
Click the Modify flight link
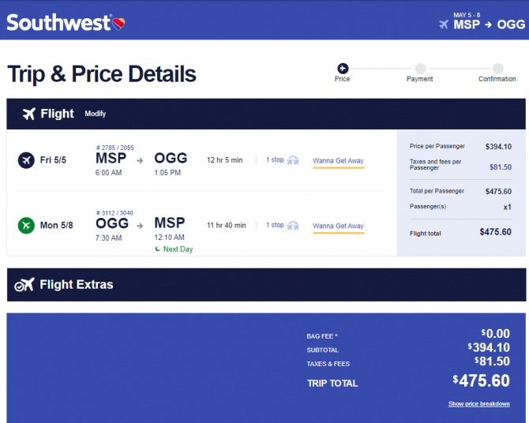pyautogui.click(x=95, y=114)
